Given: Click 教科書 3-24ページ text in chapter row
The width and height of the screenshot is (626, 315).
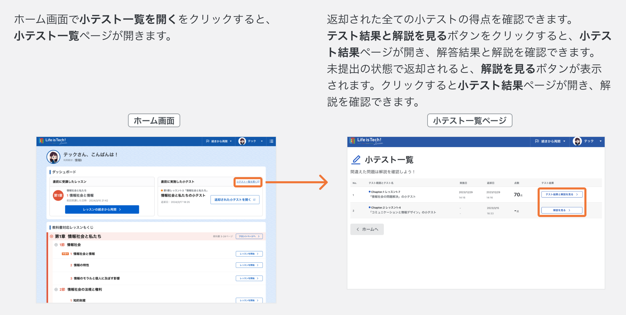Looking at the screenshot, I should [x=223, y=236].
